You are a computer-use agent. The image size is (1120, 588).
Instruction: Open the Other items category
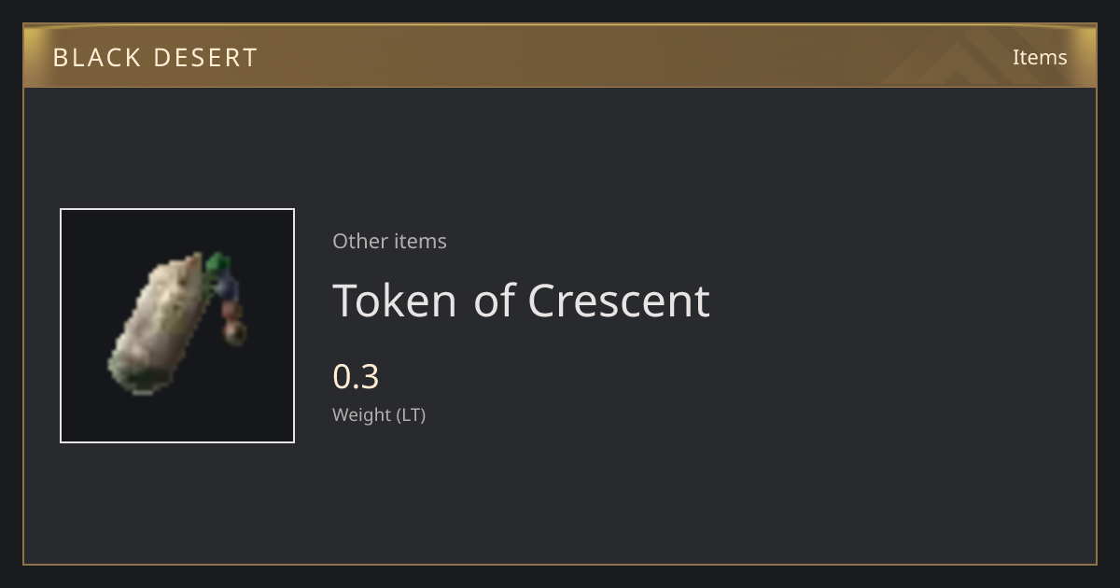(389, 241)
